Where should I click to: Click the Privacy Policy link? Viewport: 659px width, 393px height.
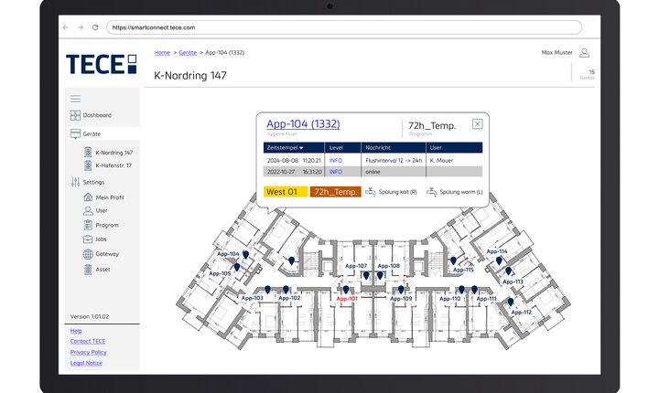[88, 352]
